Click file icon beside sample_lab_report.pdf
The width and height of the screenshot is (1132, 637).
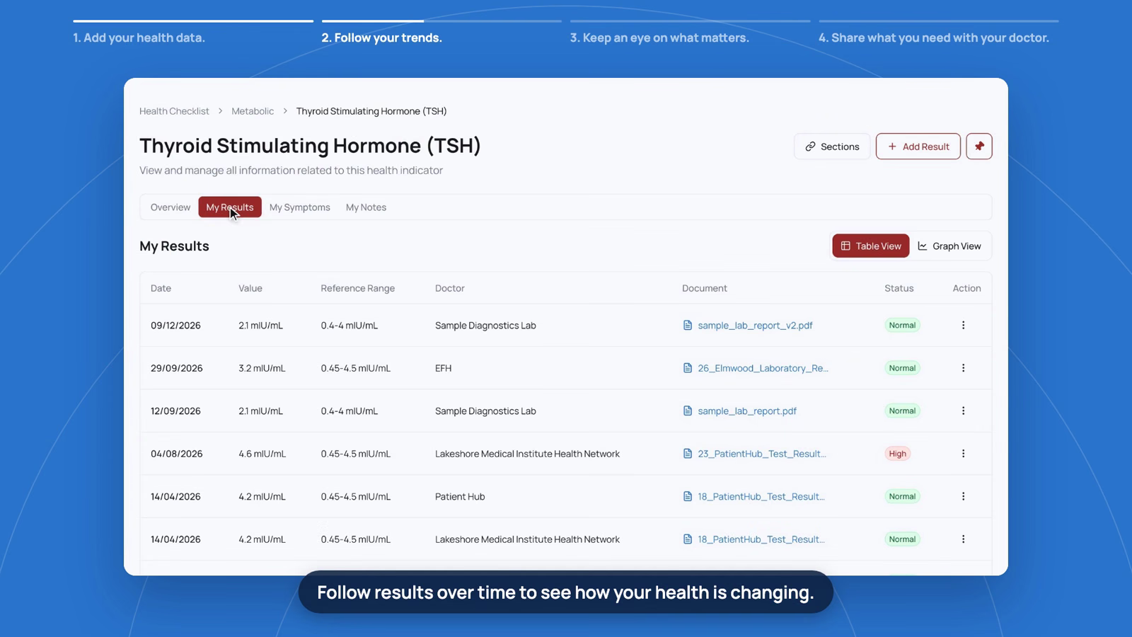pyautogui.click(x=687, y=411)
